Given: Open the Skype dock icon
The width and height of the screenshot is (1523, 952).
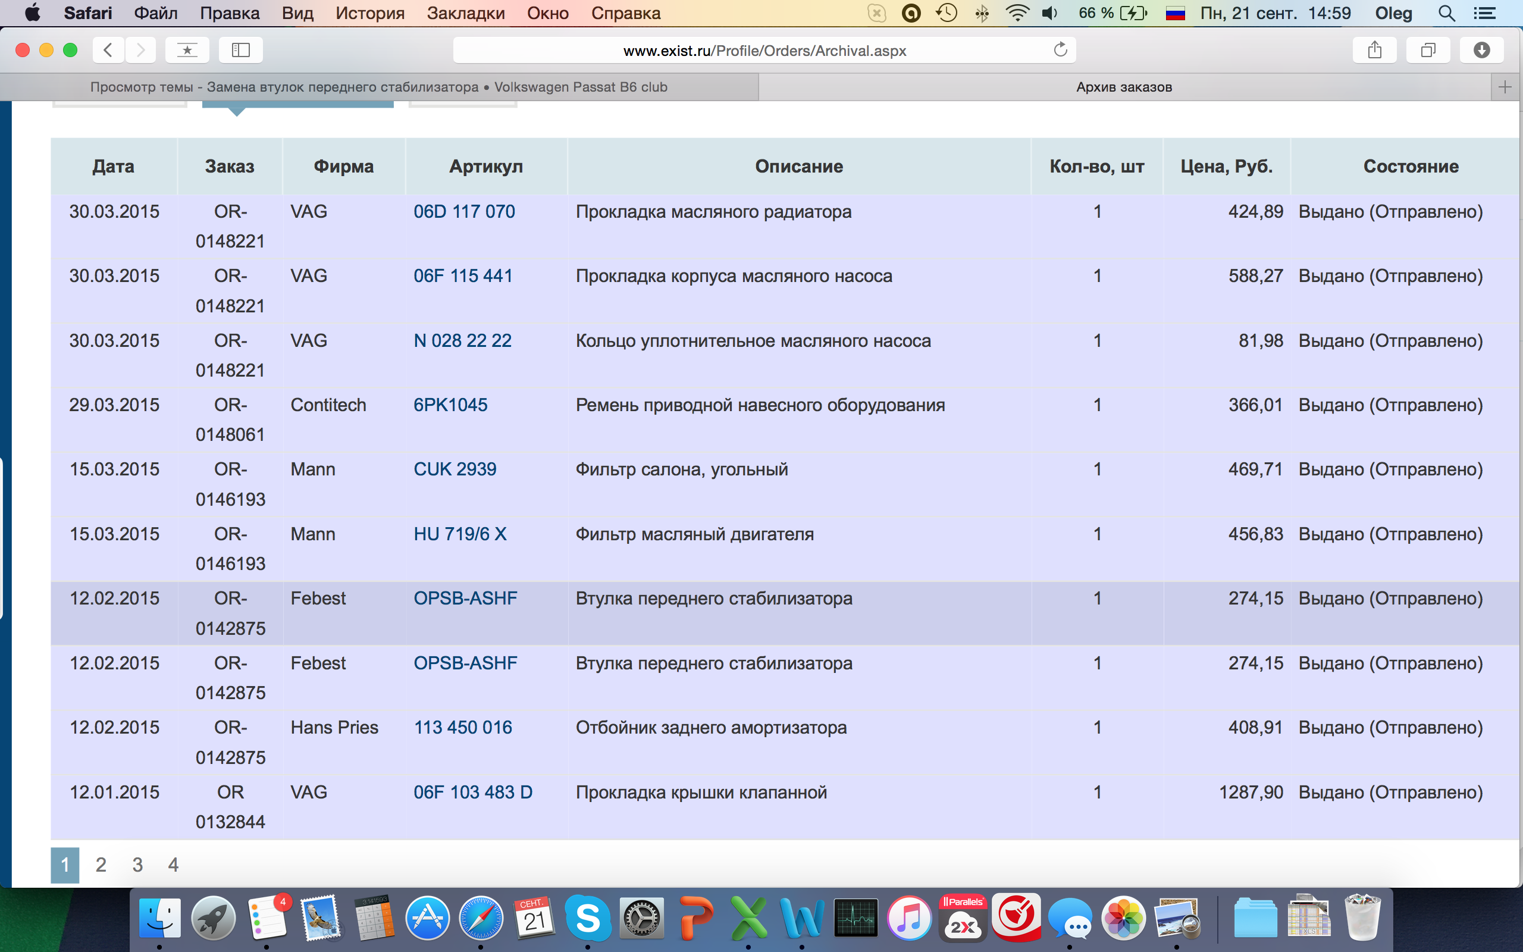Looking at the screenshot, I should tap(587, 918).
